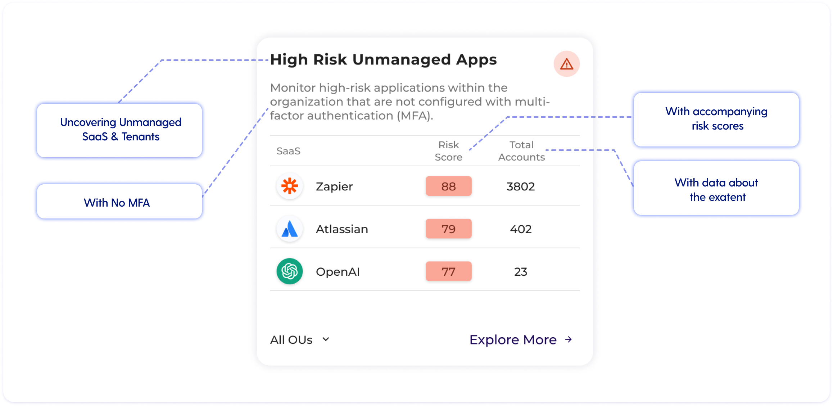Click the chevron next to All OUs
Image resolution: width=833 pixels, height=406 pixels.
click(326, 339)
